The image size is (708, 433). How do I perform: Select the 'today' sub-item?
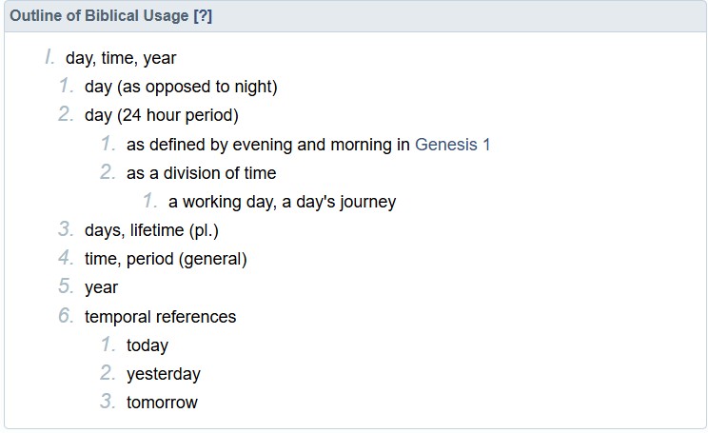click(x=147, y=345)
